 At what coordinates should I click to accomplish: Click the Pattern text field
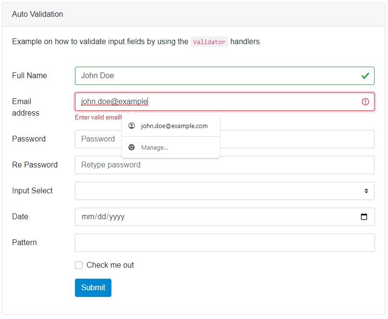tap(224, 243)
